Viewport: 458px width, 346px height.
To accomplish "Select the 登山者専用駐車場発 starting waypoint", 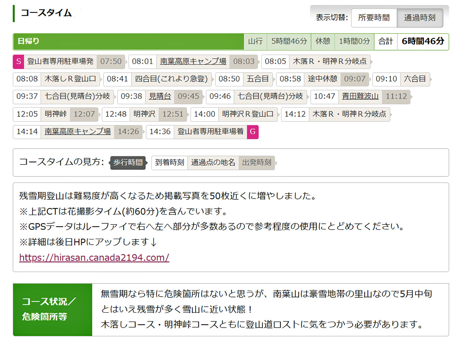I will point(61,61).
